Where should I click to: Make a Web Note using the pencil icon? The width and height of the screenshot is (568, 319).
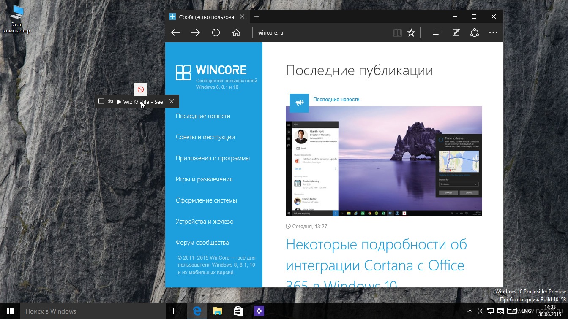[x=456, y=32]
